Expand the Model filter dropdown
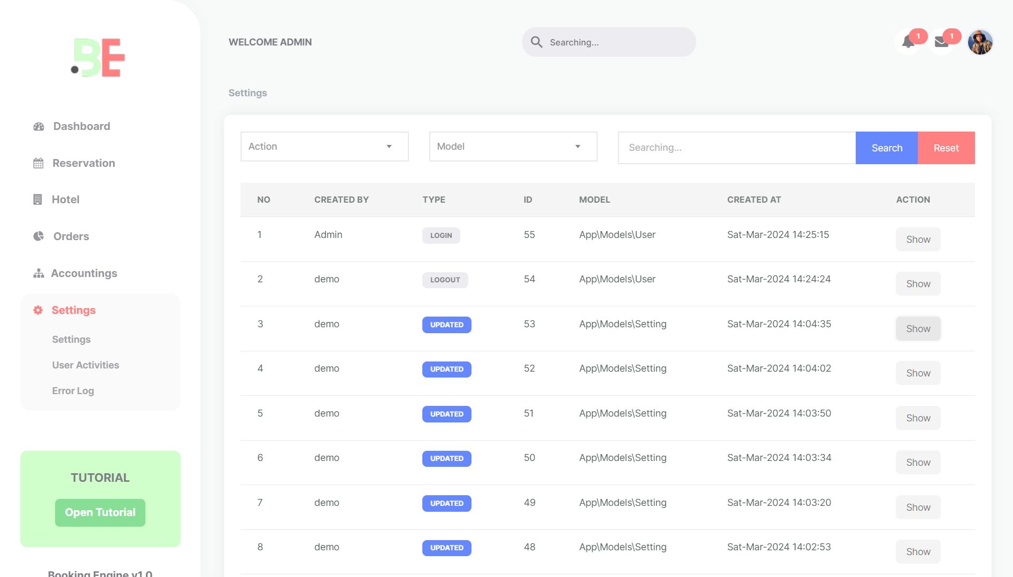The height and width of the screenshot is (577, 1013). pos(512,146)
